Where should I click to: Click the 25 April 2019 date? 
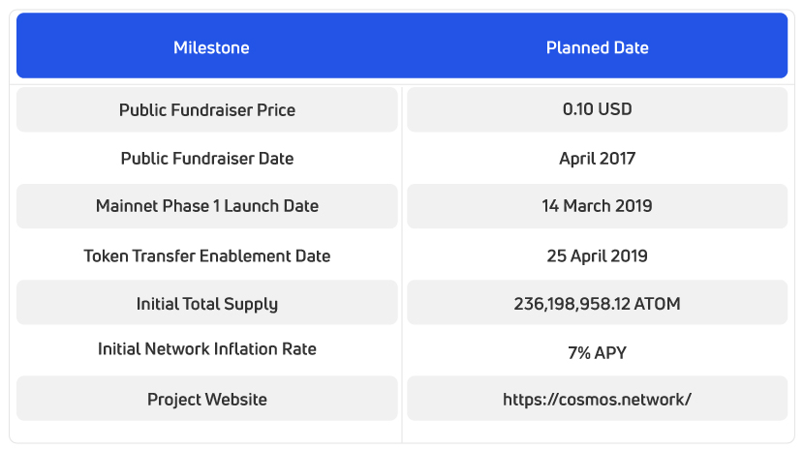597,256
